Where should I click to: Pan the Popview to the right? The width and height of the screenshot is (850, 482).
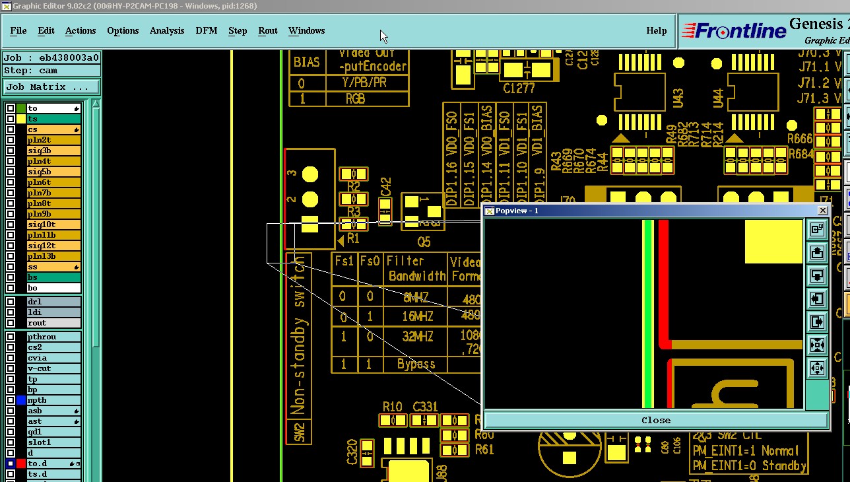[818, 322]
